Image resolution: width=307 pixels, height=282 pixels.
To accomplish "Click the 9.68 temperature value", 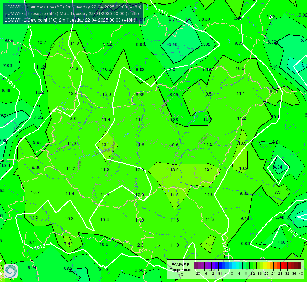I will point(139,270).
